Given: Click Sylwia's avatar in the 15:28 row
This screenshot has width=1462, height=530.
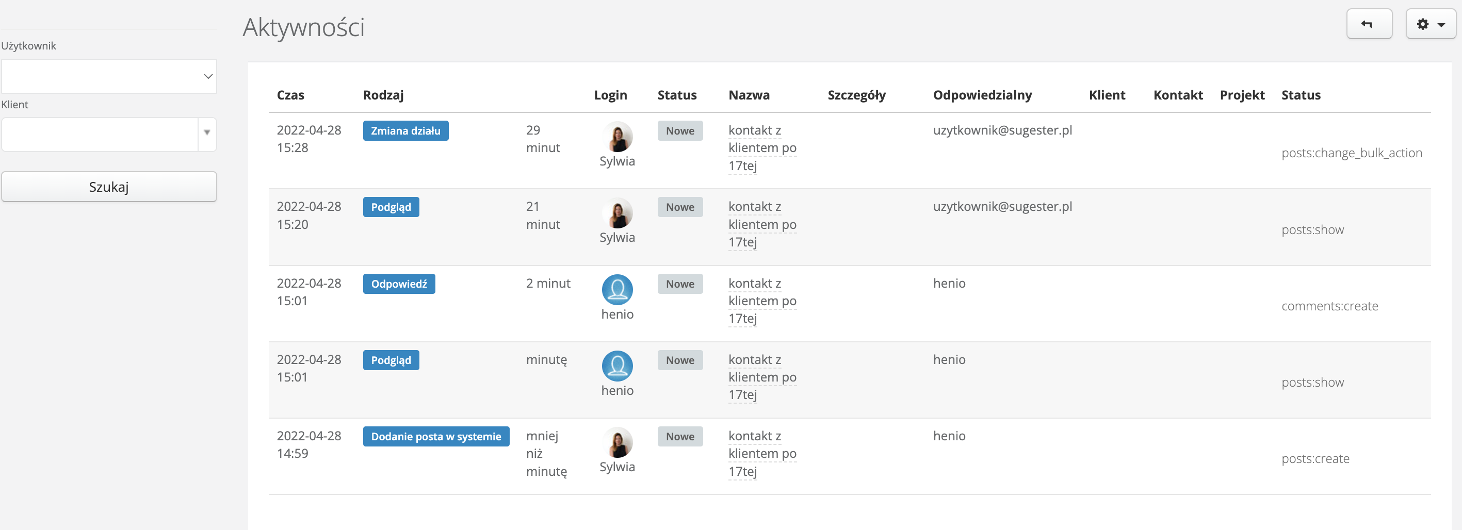Looking at the screenshot, I should click(x=617, y=137).
